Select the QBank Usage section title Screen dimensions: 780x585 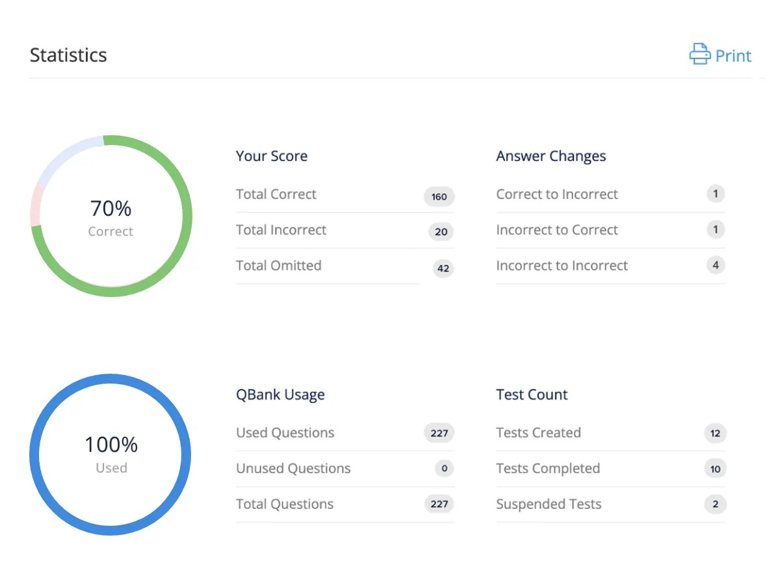[280, 395]
